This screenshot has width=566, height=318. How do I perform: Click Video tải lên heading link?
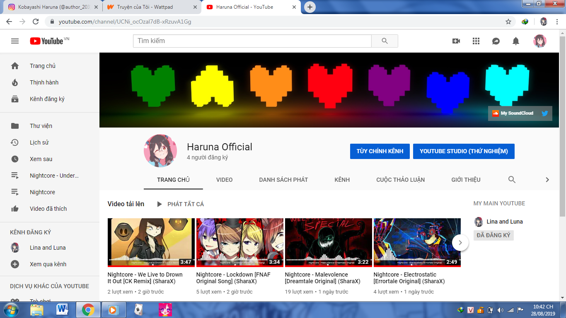[x=126, y=204]
